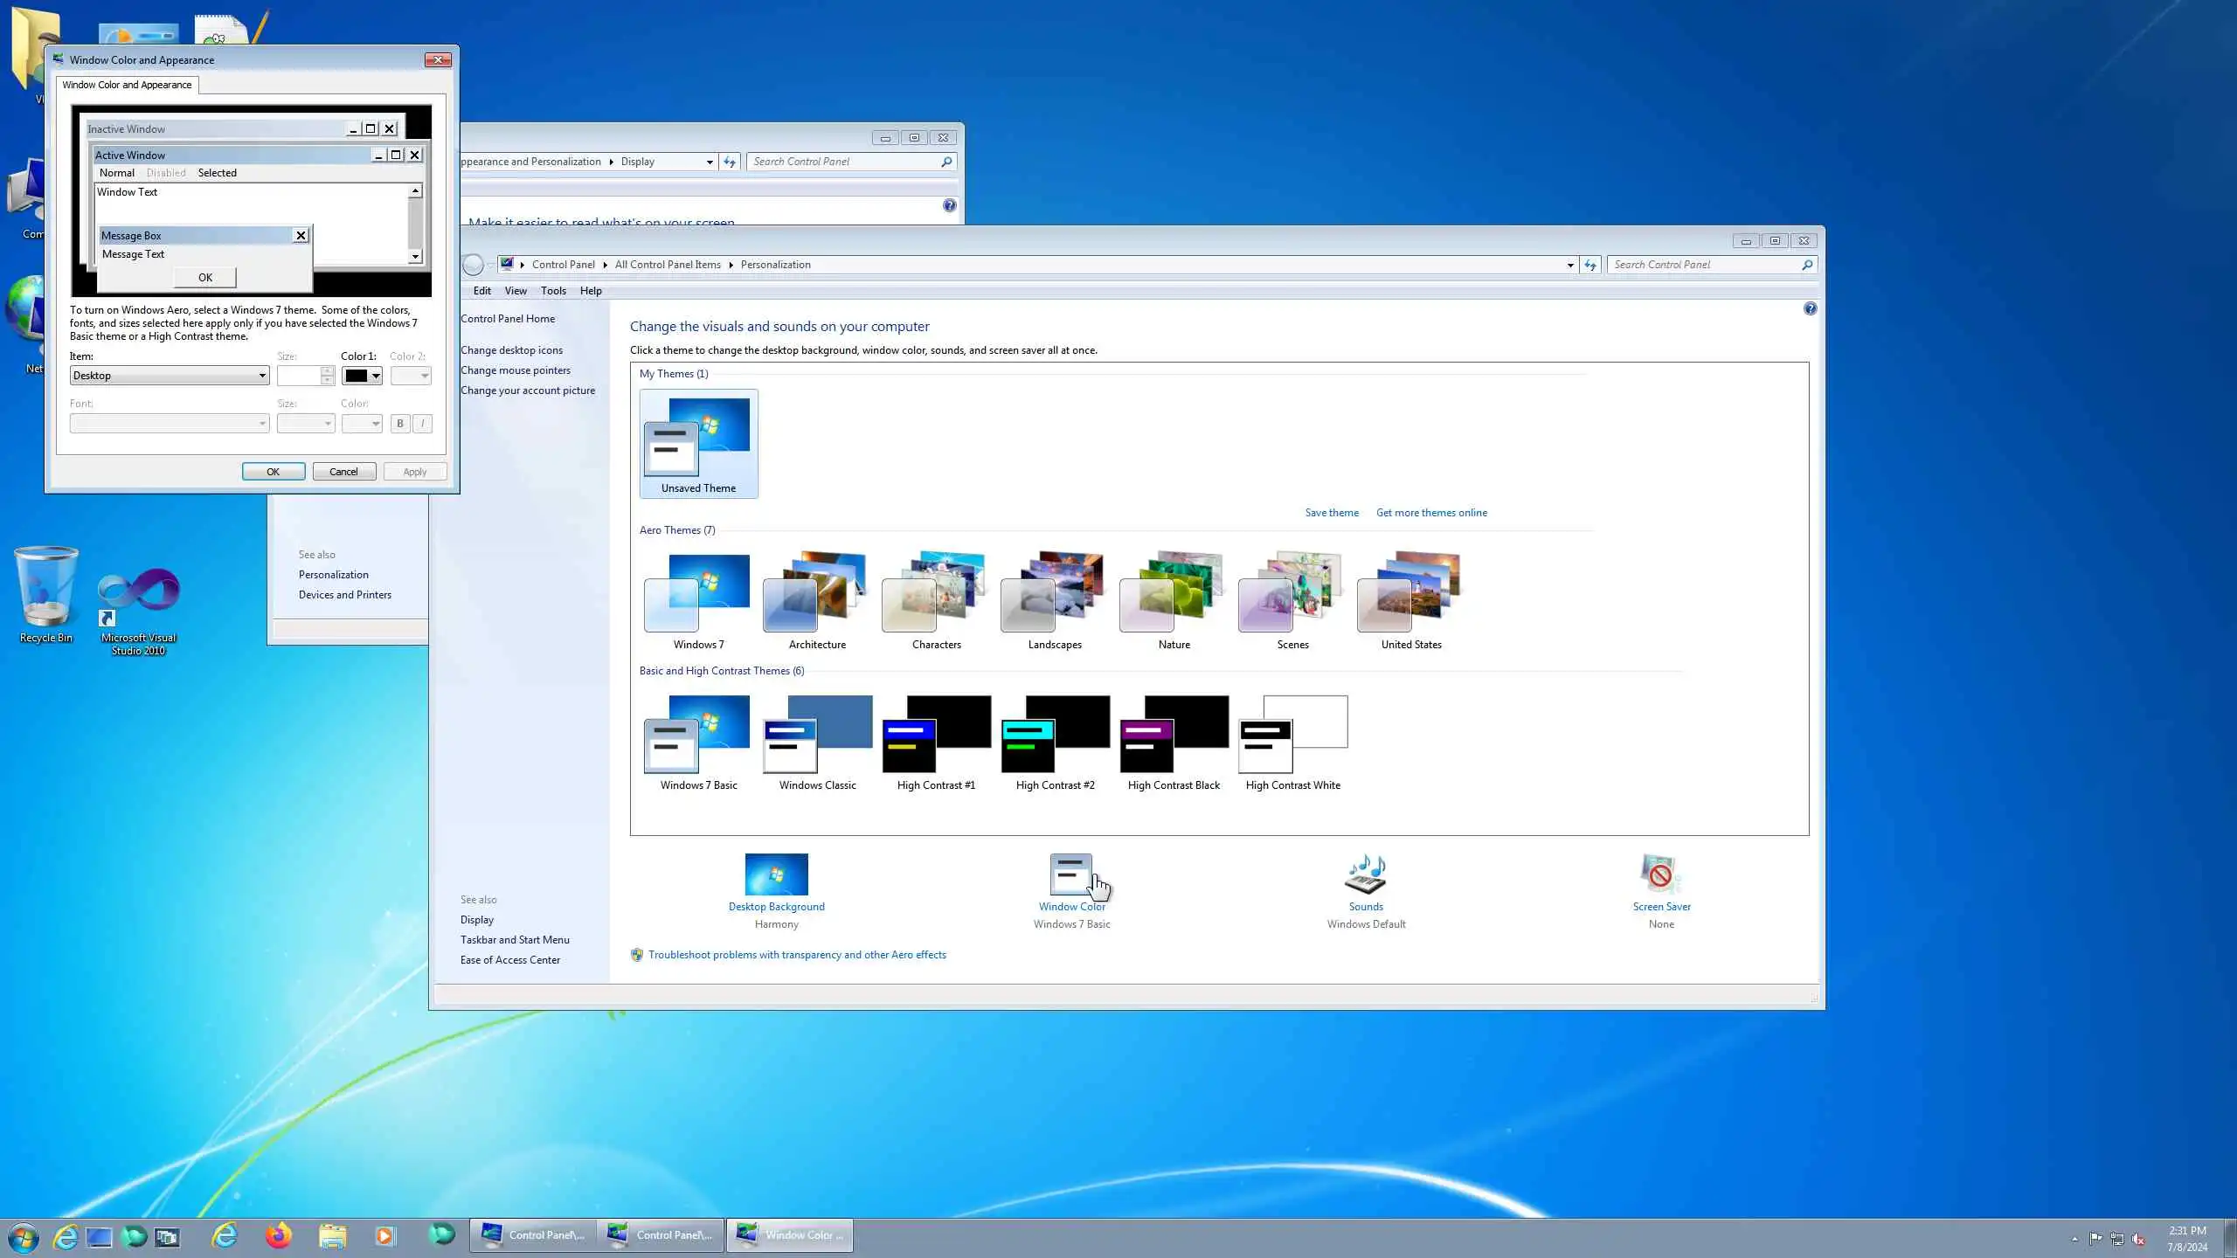Click the Window Color icon
The image size is (2237, 1258).
[1071, 875]
